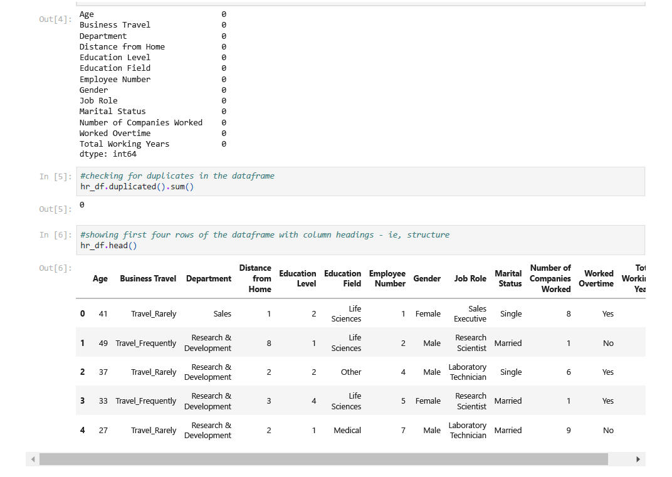Click Travel_Frequently in row 1
The height and width of the screenshot is (477, 672).
(145, 343)
